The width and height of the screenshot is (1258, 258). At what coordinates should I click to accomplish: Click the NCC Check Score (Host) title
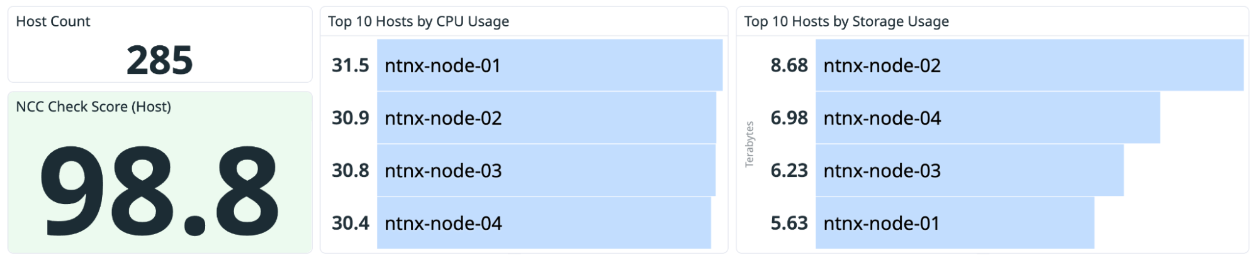[x=93, y=107]
